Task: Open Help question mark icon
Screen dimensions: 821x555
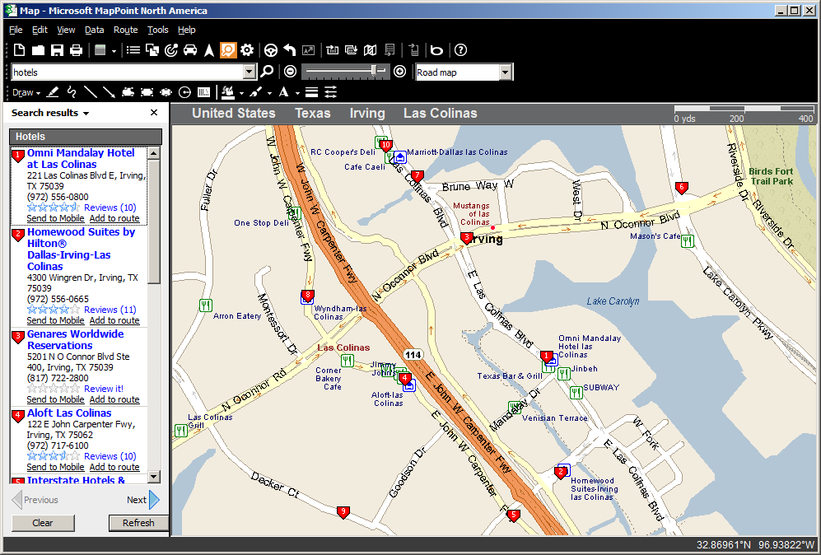Action: point(461,50)
